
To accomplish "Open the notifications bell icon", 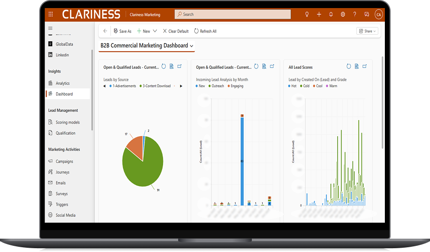I will click(x=331, y=14).
